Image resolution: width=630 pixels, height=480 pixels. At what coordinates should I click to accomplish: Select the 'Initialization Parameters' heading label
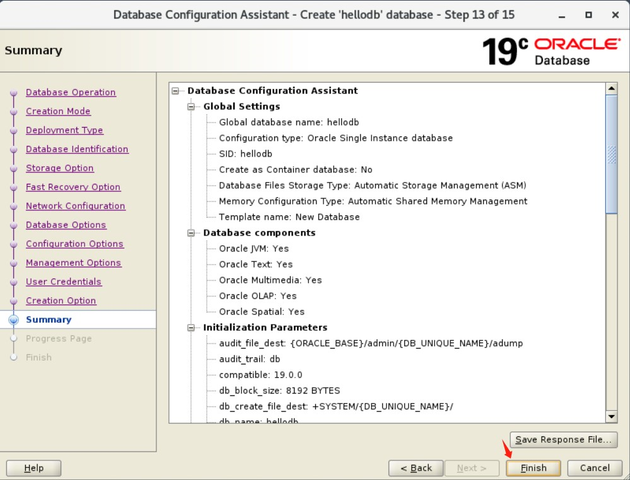[265, 328]
